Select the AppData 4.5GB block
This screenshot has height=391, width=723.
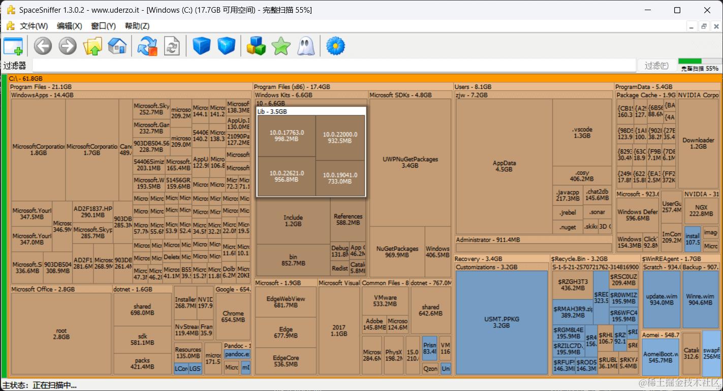(x=504, y=167)
